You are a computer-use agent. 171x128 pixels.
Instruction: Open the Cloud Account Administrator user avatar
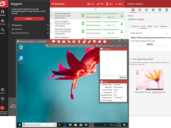[2, 108]
